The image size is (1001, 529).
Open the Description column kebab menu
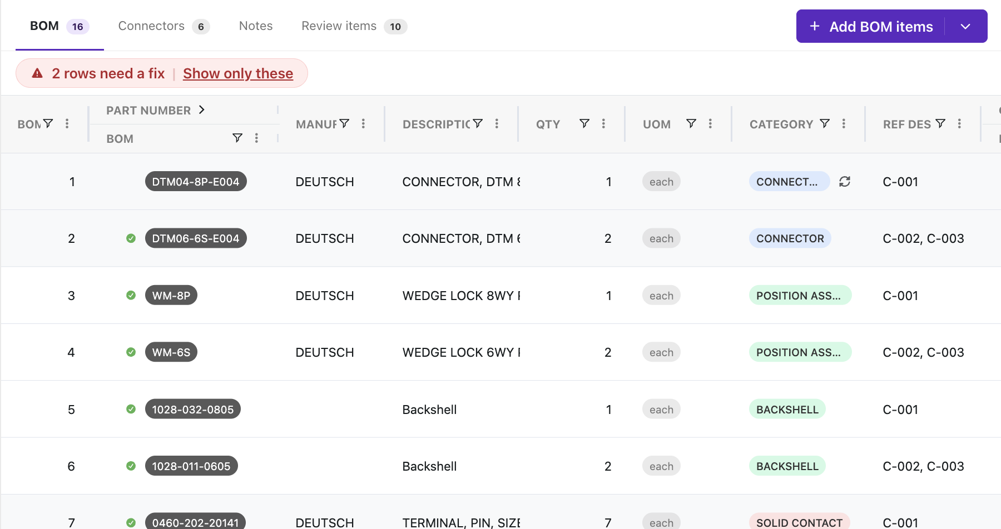[x=497, y=123]
